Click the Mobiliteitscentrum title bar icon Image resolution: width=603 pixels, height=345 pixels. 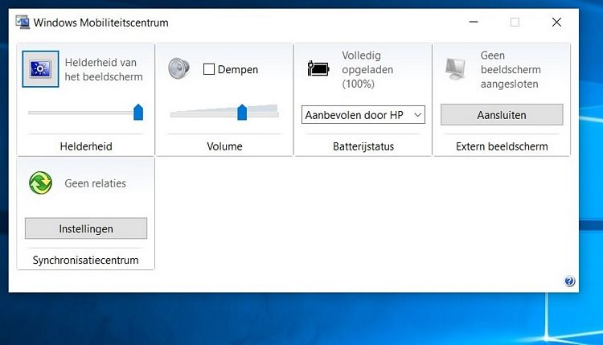click(x=23, y=22)
